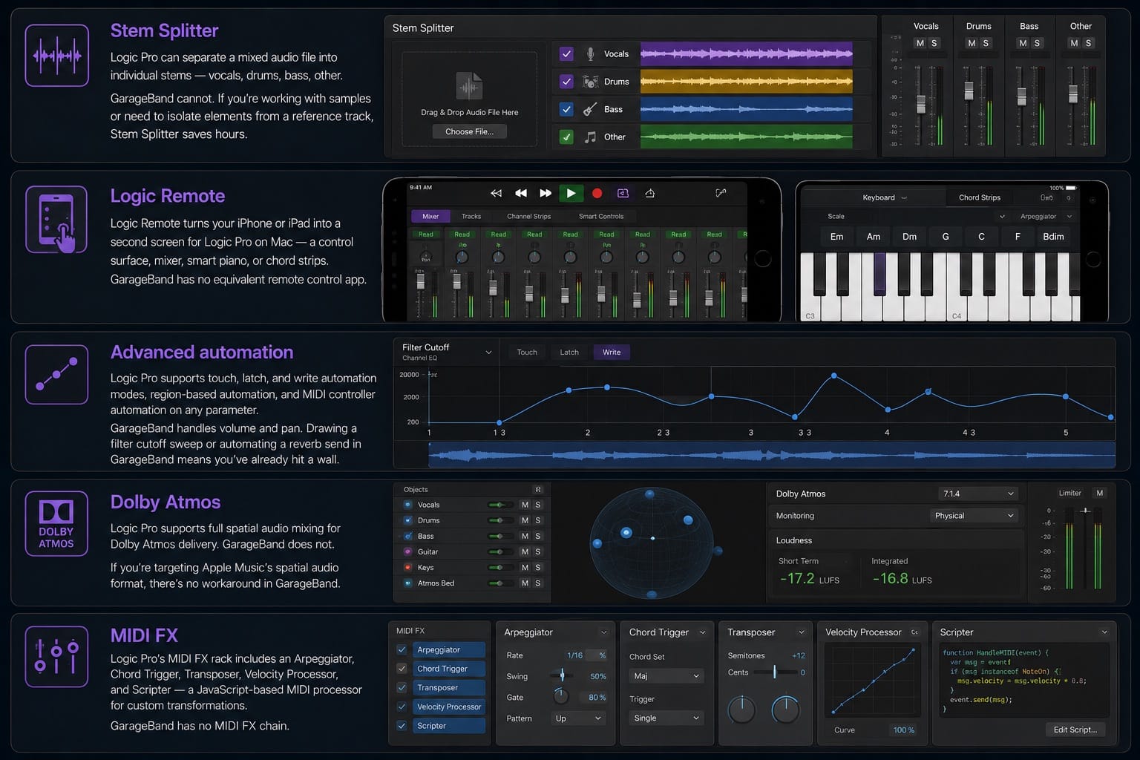The image size is (1140, 760).
Task: Click the Stem Splitter waveform feature icon
Action: (57, 56)
